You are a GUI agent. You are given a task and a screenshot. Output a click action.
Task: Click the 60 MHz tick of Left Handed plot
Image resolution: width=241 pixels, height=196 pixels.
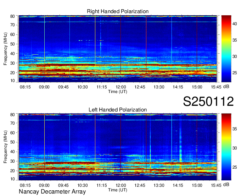(12, 133)
